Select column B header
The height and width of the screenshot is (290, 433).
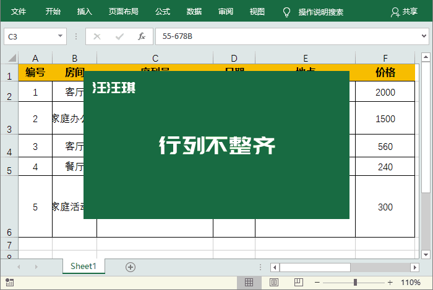pos(75,58)
